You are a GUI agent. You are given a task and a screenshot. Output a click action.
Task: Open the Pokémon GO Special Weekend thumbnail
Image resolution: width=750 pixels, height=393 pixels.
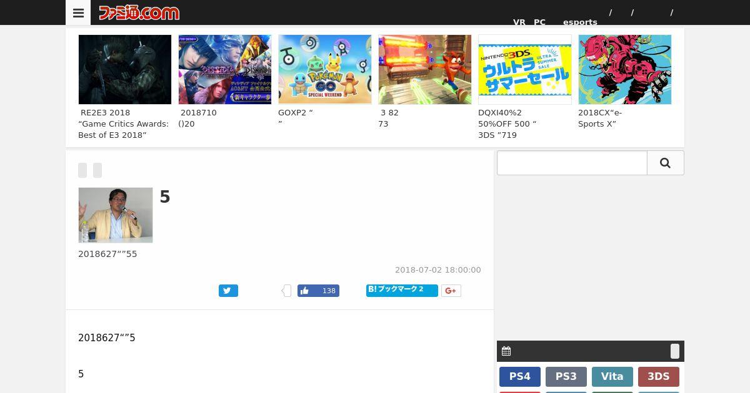(325, 69)
